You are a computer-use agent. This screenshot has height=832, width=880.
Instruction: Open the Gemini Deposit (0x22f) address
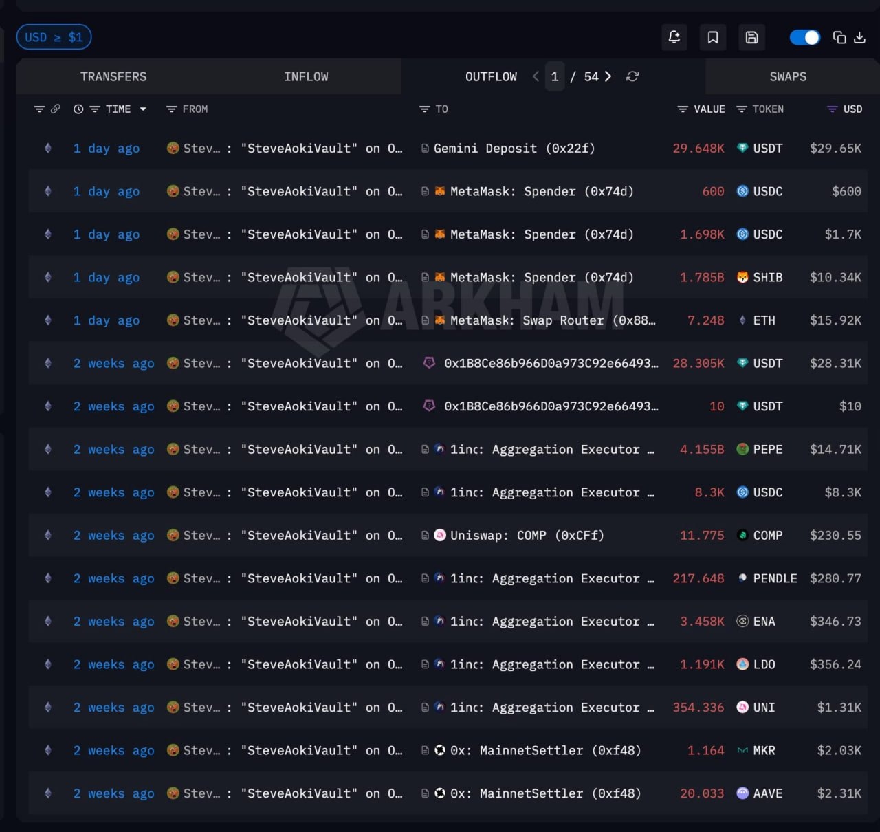[514, 148]
